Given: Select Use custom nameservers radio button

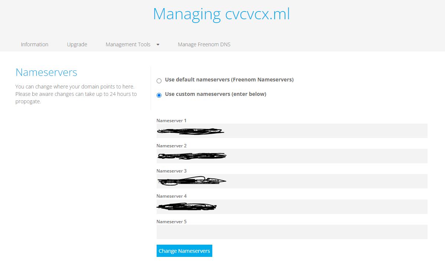Looking at the screenshot, I should (159, 96).
